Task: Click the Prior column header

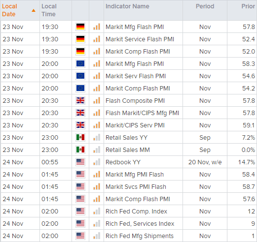Action: click(x=248, y=6)
